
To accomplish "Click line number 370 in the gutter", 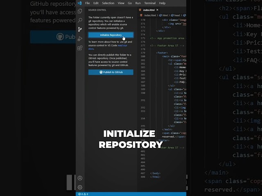I will (x=143, y=20).
